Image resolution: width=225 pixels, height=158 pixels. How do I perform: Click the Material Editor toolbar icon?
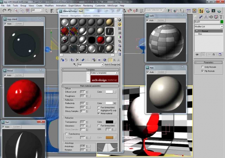tap(201, 11)
